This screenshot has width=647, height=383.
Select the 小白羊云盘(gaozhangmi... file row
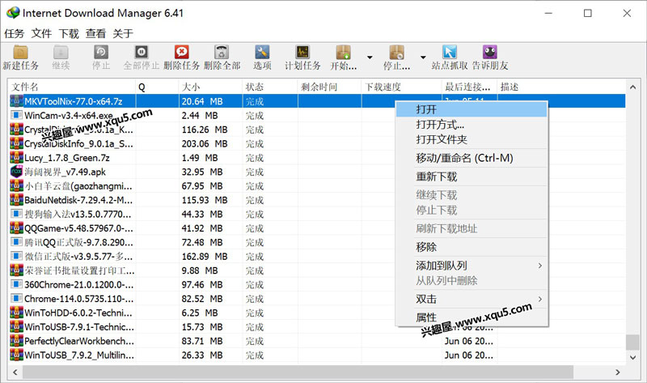316,186
